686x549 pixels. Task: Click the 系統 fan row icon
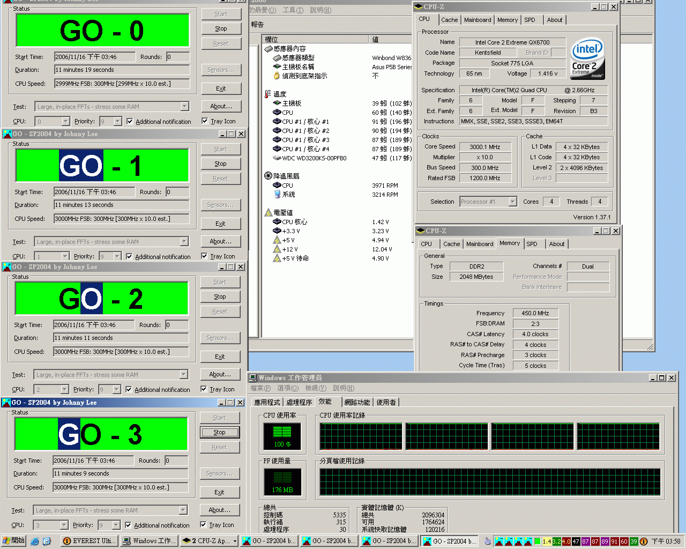[277, 194]
